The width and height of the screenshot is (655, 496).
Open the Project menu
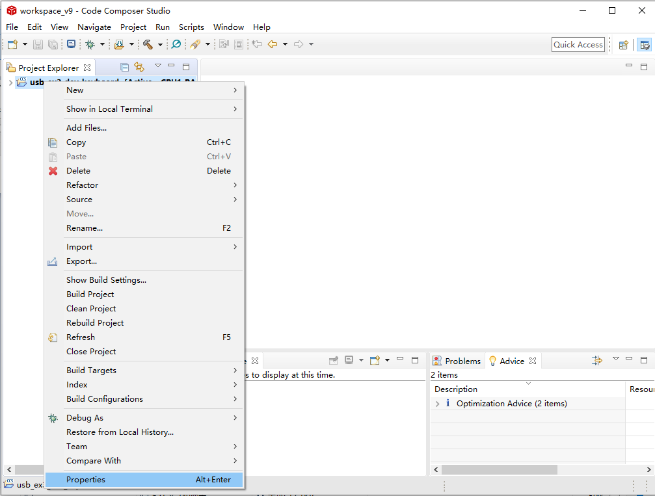(133, 27)
